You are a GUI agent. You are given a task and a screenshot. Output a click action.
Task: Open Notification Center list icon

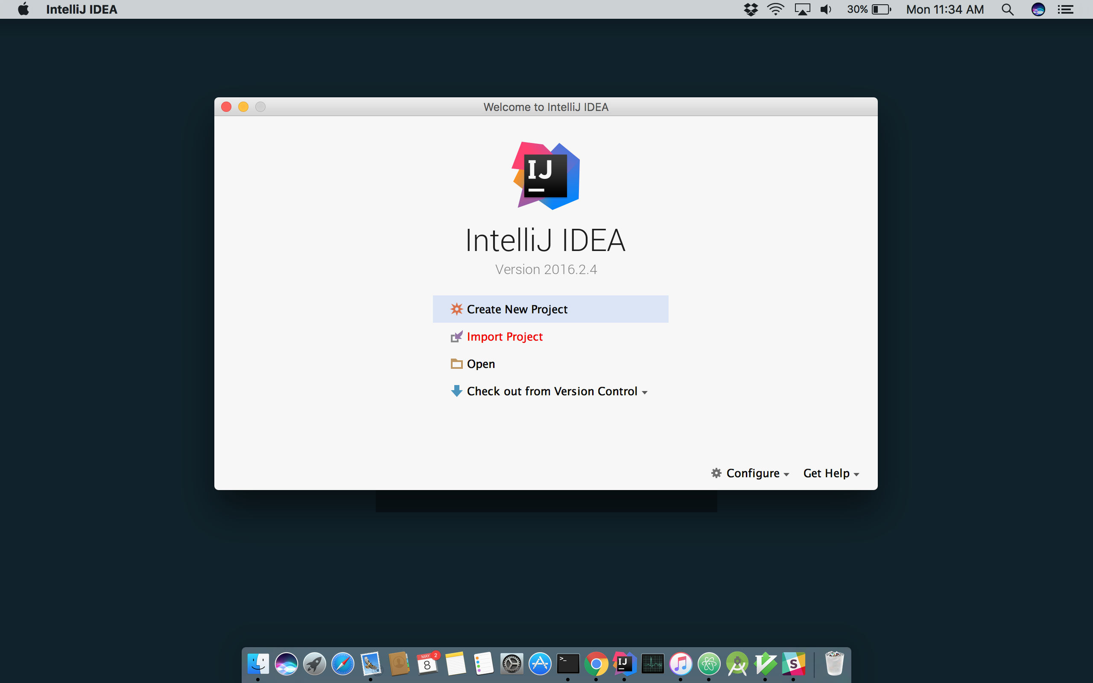[1065, 9]
